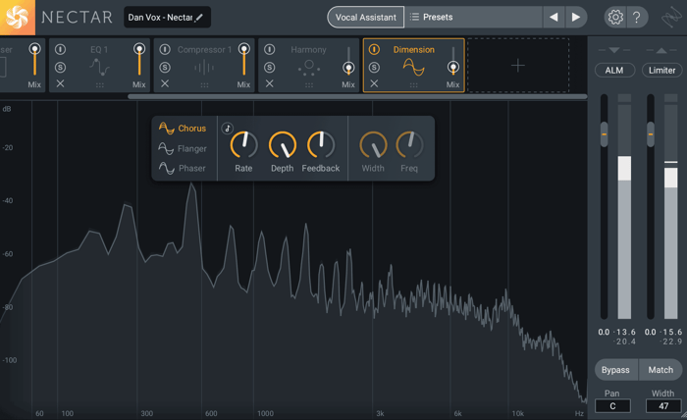Screen dimensions: 687x420
Task: Open help question mark
Action: [637, 17]
